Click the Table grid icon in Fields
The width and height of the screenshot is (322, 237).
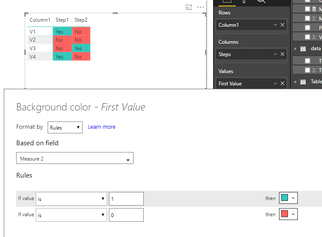click(x=303, y=82)
